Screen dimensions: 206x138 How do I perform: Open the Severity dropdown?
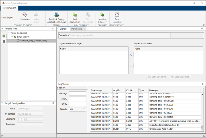[77, 109]
